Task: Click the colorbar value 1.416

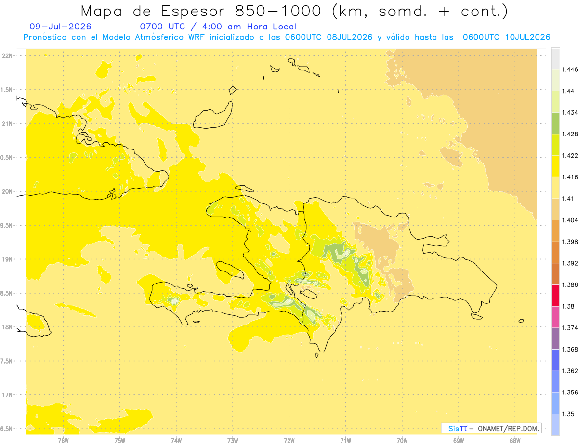Action: click(x=570, y=177)
